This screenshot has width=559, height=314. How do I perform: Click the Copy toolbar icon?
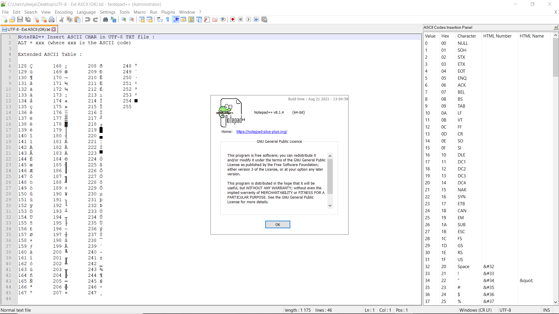click(70, 19)
